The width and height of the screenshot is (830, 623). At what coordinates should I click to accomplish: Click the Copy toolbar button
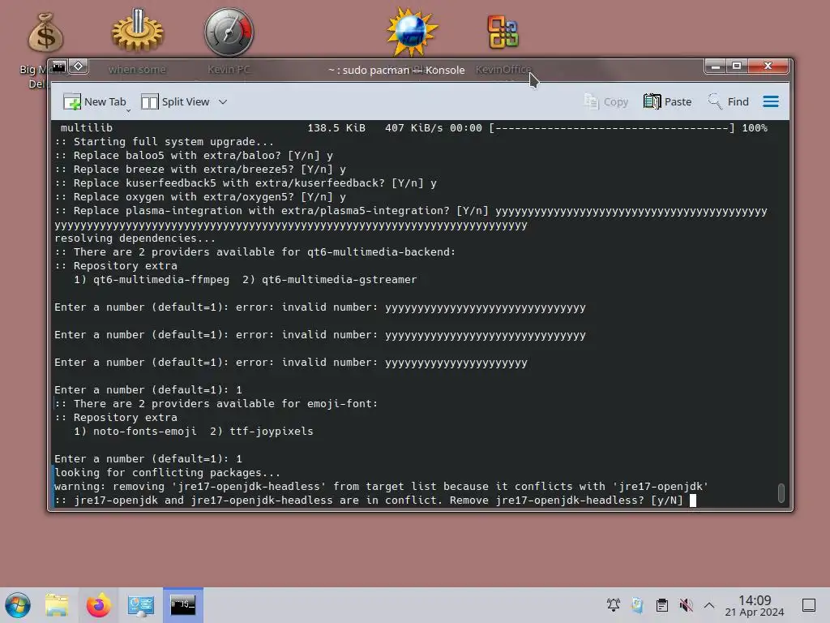tap(606, 101)
